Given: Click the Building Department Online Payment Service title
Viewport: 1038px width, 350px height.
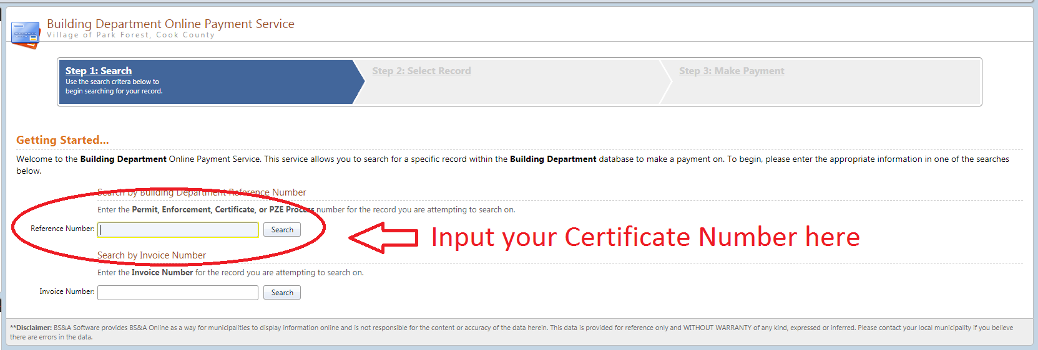Looking at the screenshot, I should [x=170, y=24].
